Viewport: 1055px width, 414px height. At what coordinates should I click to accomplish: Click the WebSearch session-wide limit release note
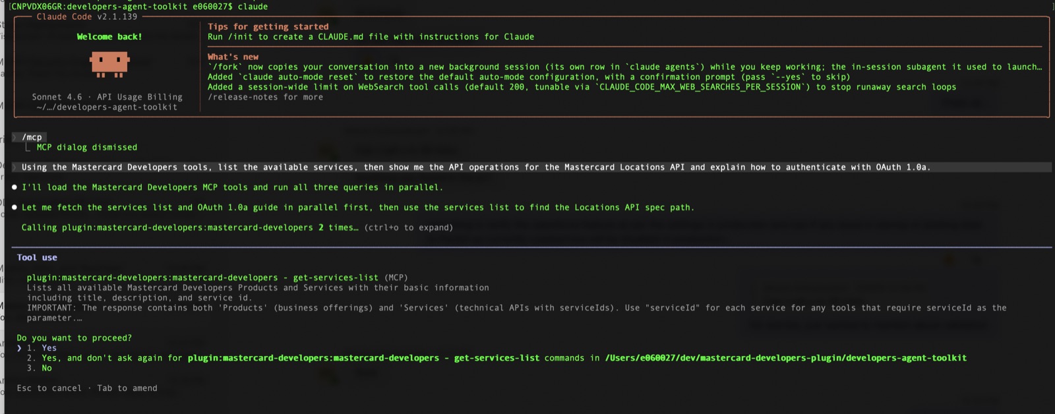click(582, 87)
